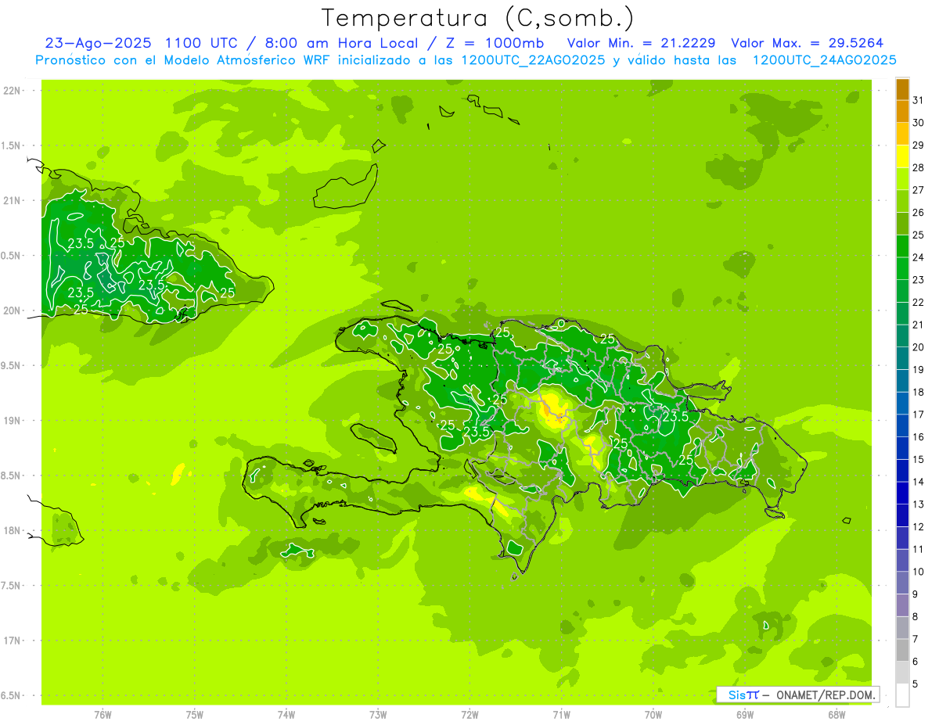Click "Valor Max. = 29.5264" value

(807, 43)
